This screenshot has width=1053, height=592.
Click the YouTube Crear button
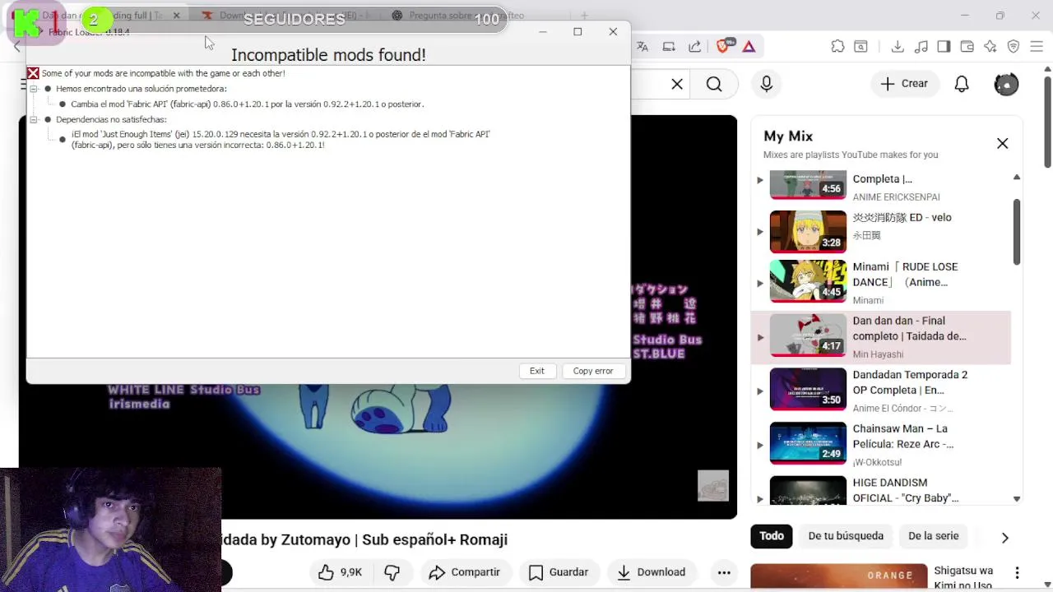tap(904, 84)
